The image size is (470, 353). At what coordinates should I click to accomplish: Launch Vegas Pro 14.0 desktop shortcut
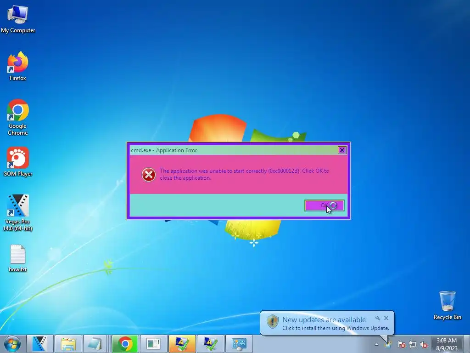click(x=18, y=212)
